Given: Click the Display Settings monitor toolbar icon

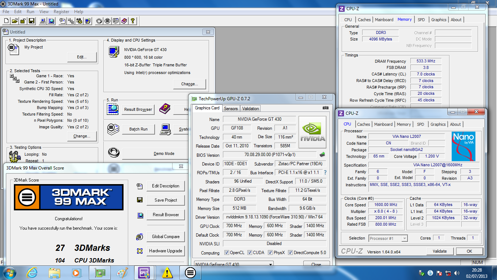Looking at the screenshot, I should tap(88, 21).
